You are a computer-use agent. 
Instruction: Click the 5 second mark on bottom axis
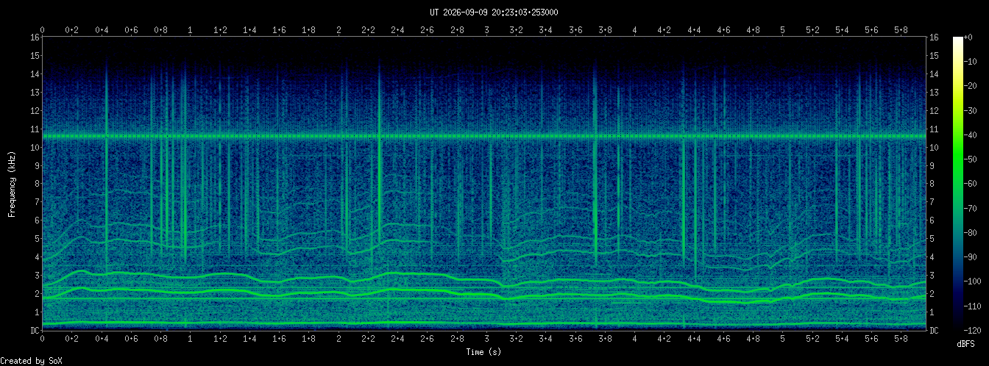coord(783,340)
